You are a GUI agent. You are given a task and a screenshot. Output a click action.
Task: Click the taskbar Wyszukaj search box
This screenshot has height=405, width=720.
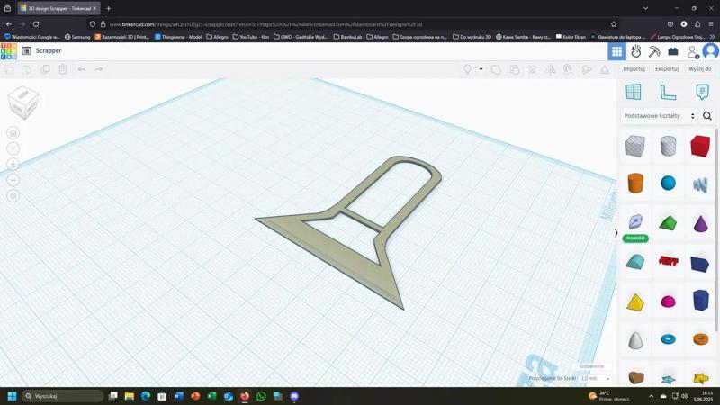[63, 396]
